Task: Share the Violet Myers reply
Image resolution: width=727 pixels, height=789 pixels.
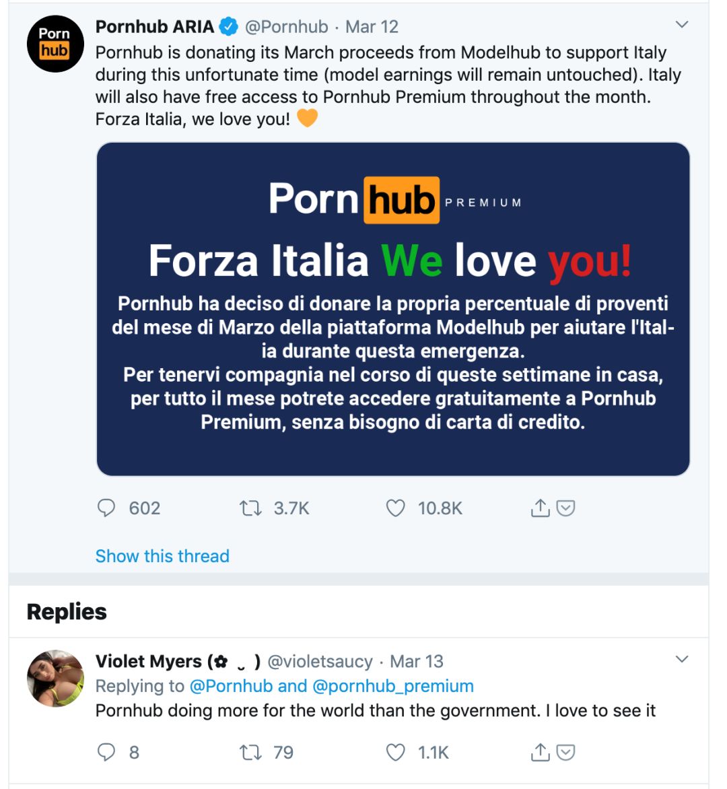Action: (540, 752)
